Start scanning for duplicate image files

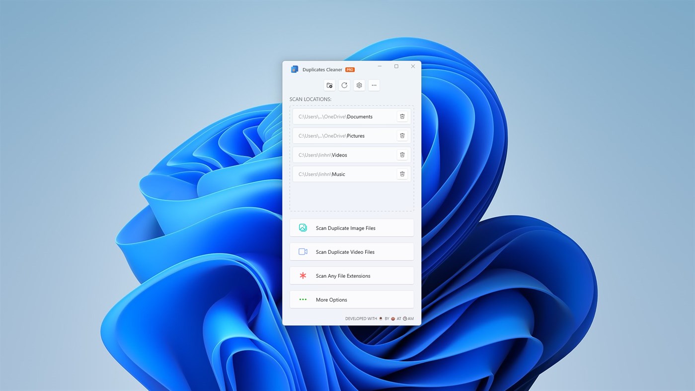coord(351,228)
